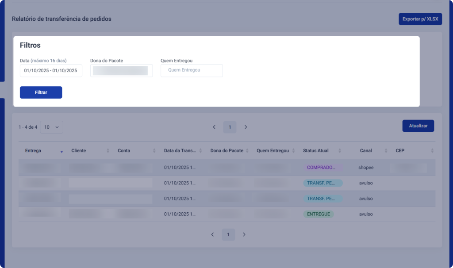
Task: Click next page arrow at table bottom
Action: [x=244, y=234]
